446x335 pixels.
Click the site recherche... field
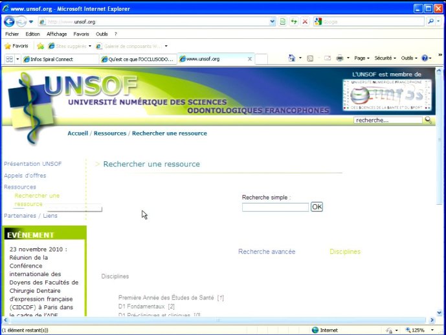pyautogui.click(x=388, y=120)
